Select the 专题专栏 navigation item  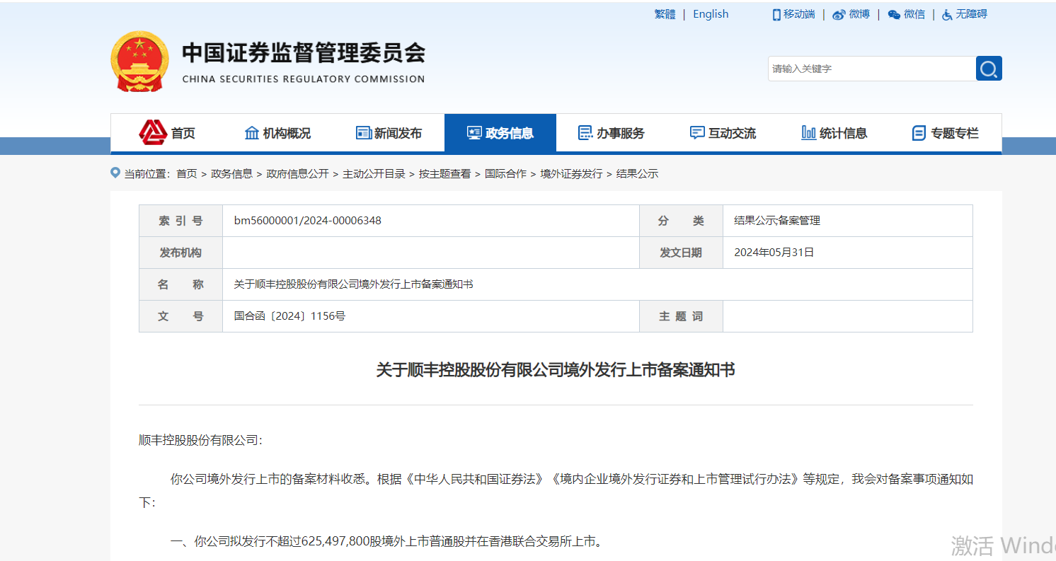tap(946, 132)
